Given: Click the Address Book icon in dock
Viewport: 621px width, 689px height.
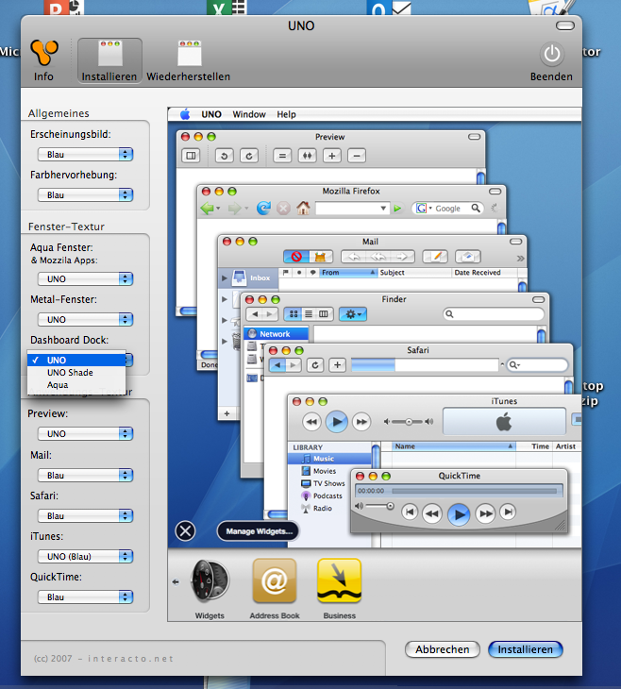Looking at the screenshot, I should (275, 580).
